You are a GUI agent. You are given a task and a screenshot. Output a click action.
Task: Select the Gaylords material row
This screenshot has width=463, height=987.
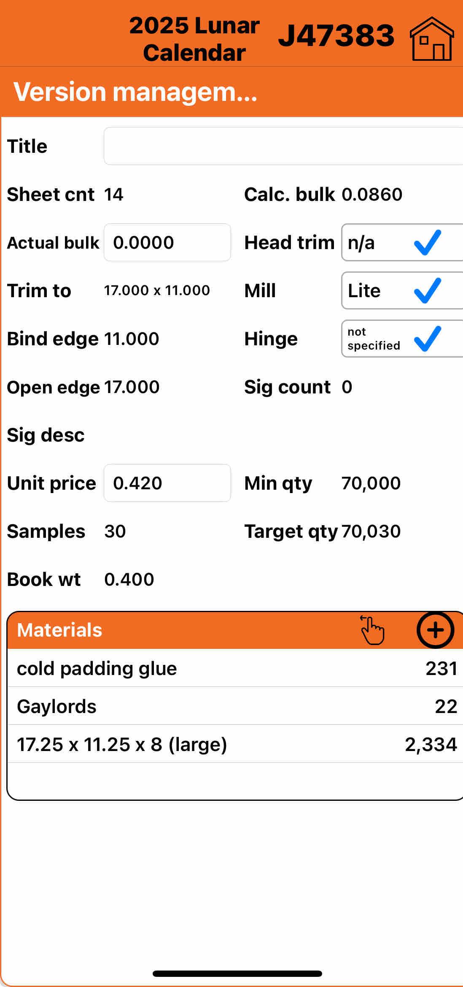236,706
